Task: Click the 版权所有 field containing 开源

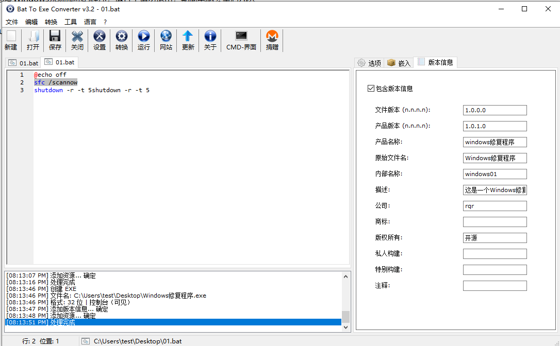Action: 495,238
